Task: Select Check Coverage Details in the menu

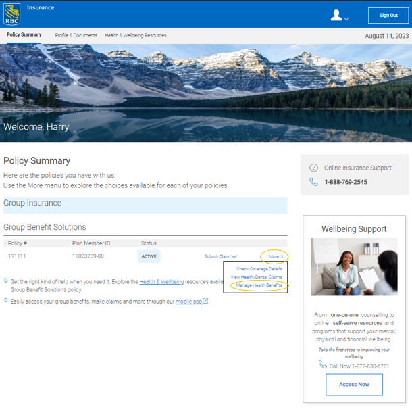Action: [x=259, y=269]
